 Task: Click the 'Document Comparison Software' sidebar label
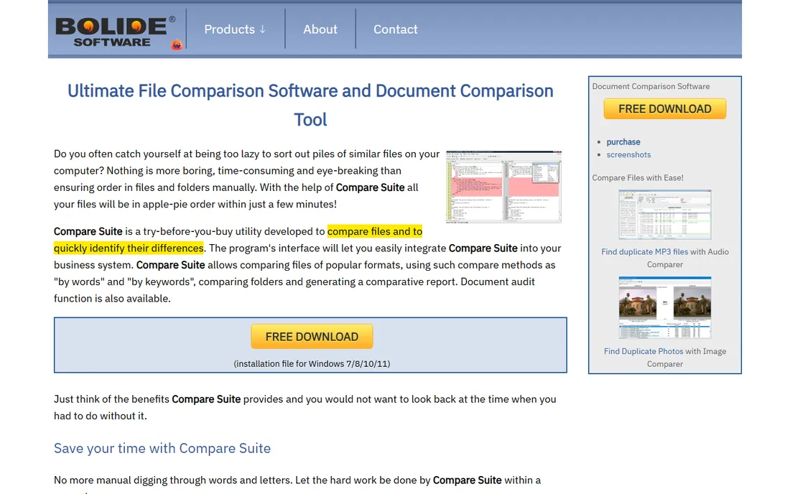click(651, 86)
